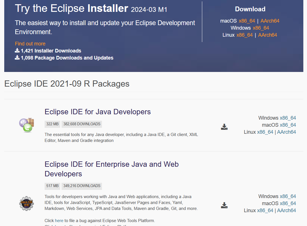Click 'here' to file a Web Tools bug
The width and height of the screenshot is (307, 226).
(59, 221)
